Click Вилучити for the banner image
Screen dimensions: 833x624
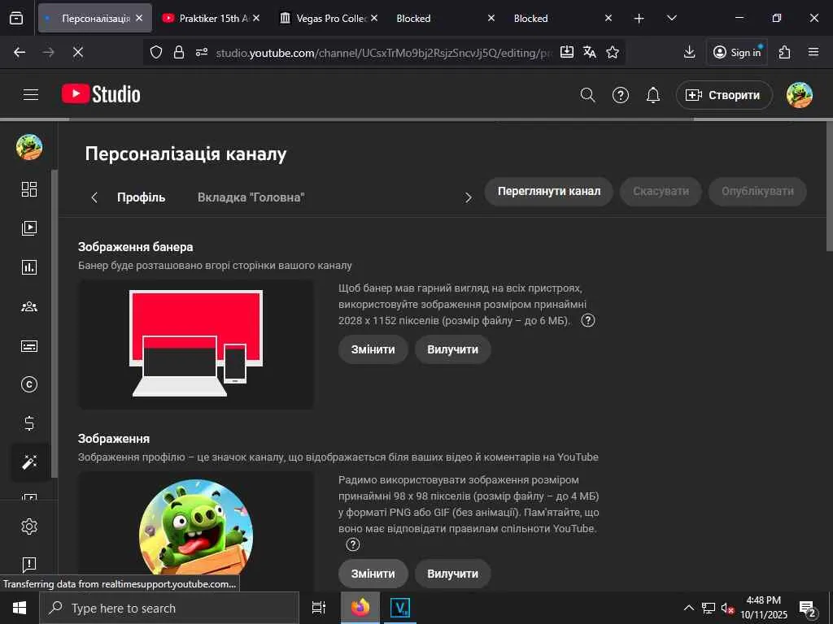point(452,349)
